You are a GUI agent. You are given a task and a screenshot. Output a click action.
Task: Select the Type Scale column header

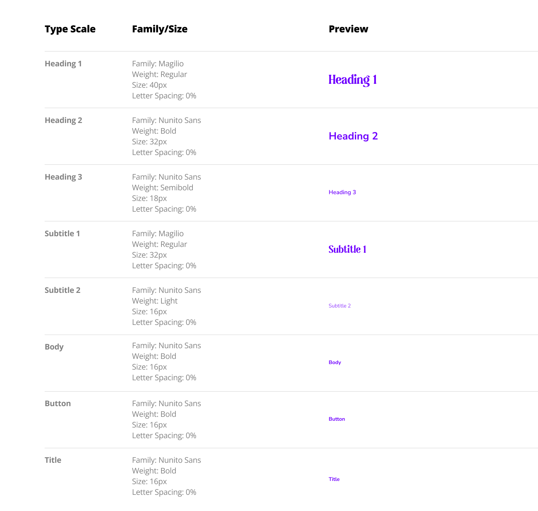70,29
